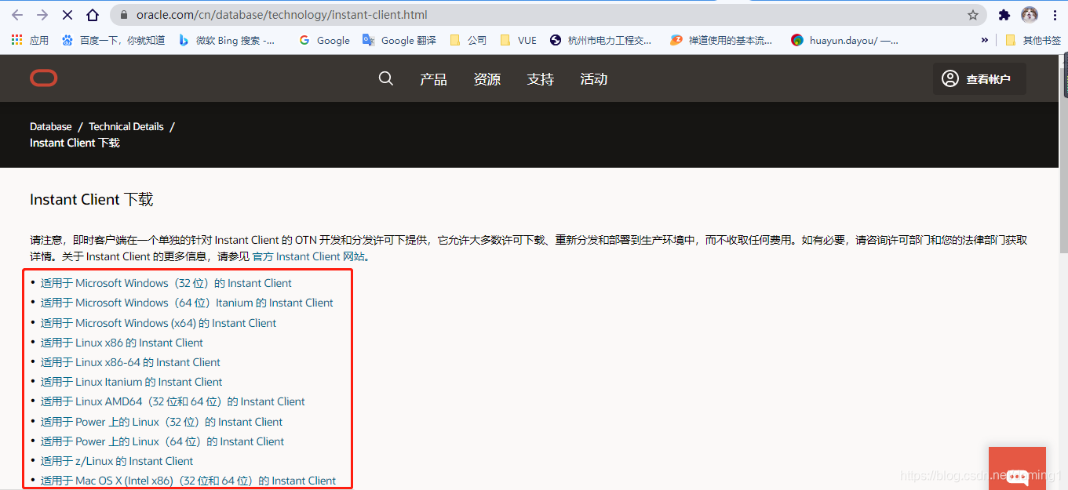Click the 查看帐户 button
Viewport: 1068px width, 490px height.
(x=979, y=78)
